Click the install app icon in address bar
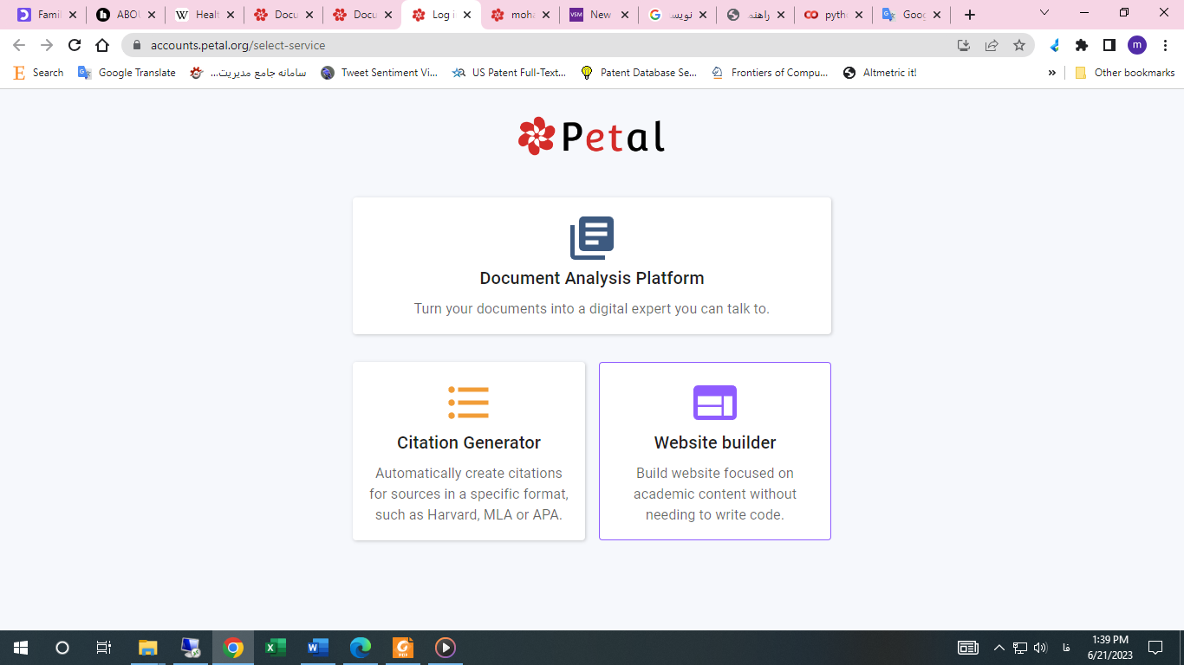 coord(964,45)
